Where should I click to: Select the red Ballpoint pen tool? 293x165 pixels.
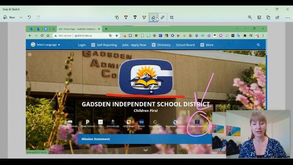126,17
